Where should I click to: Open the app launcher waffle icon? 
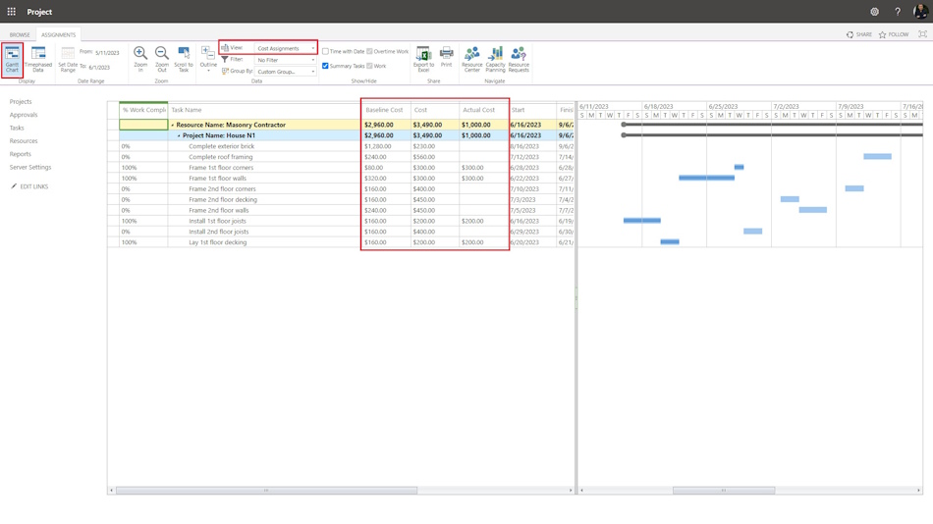tap(12, 12)
